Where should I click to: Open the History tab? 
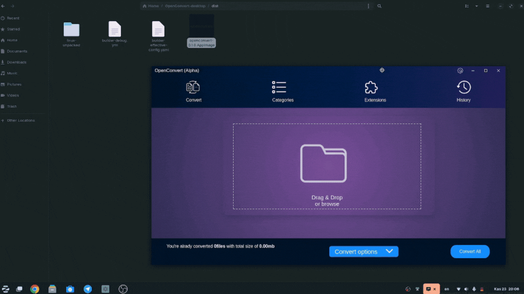coord(464,91)
